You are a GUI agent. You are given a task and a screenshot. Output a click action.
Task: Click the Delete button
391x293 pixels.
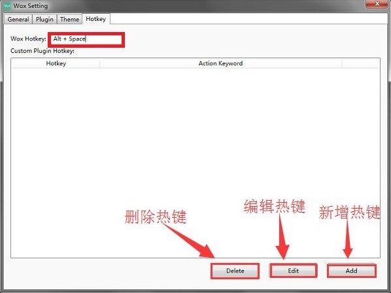(235, 271)
